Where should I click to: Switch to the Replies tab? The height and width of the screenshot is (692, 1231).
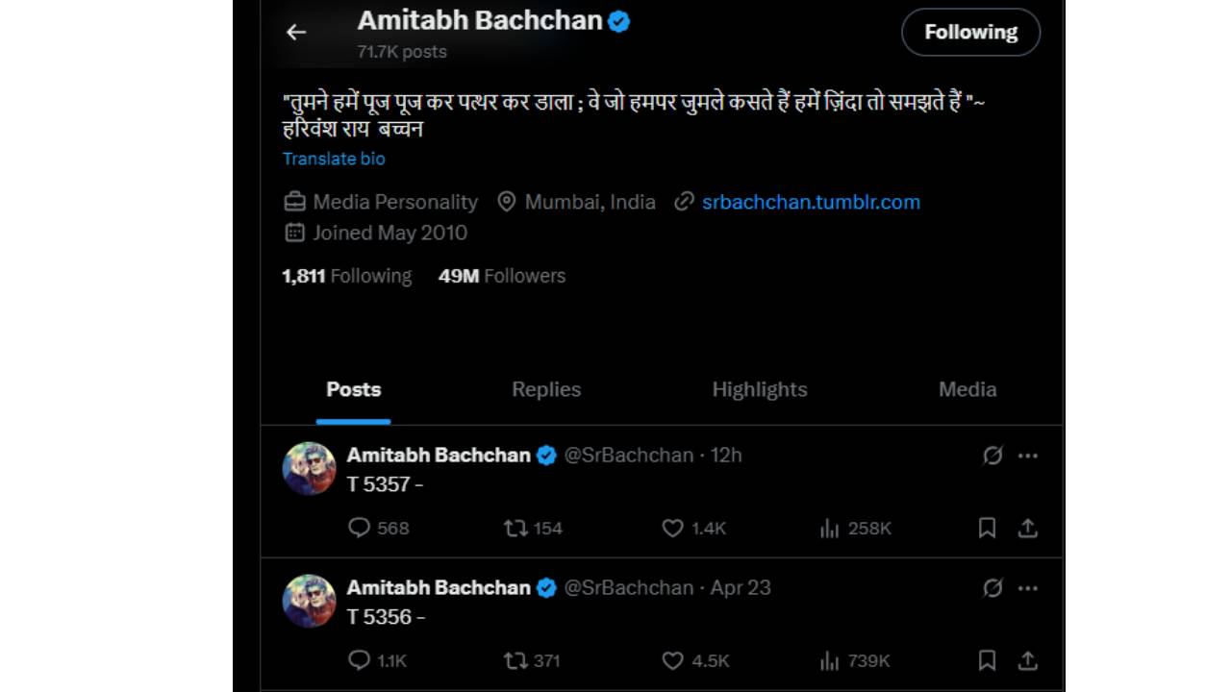pos(546,389)
